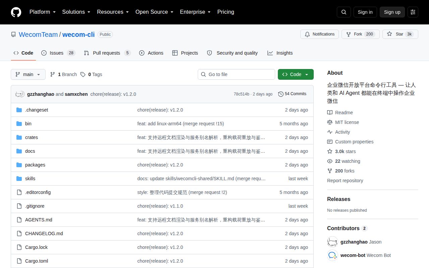Open 'style: 整理代码提交规范' commit message
Viewport: 429px width, 268px height.
182,192
